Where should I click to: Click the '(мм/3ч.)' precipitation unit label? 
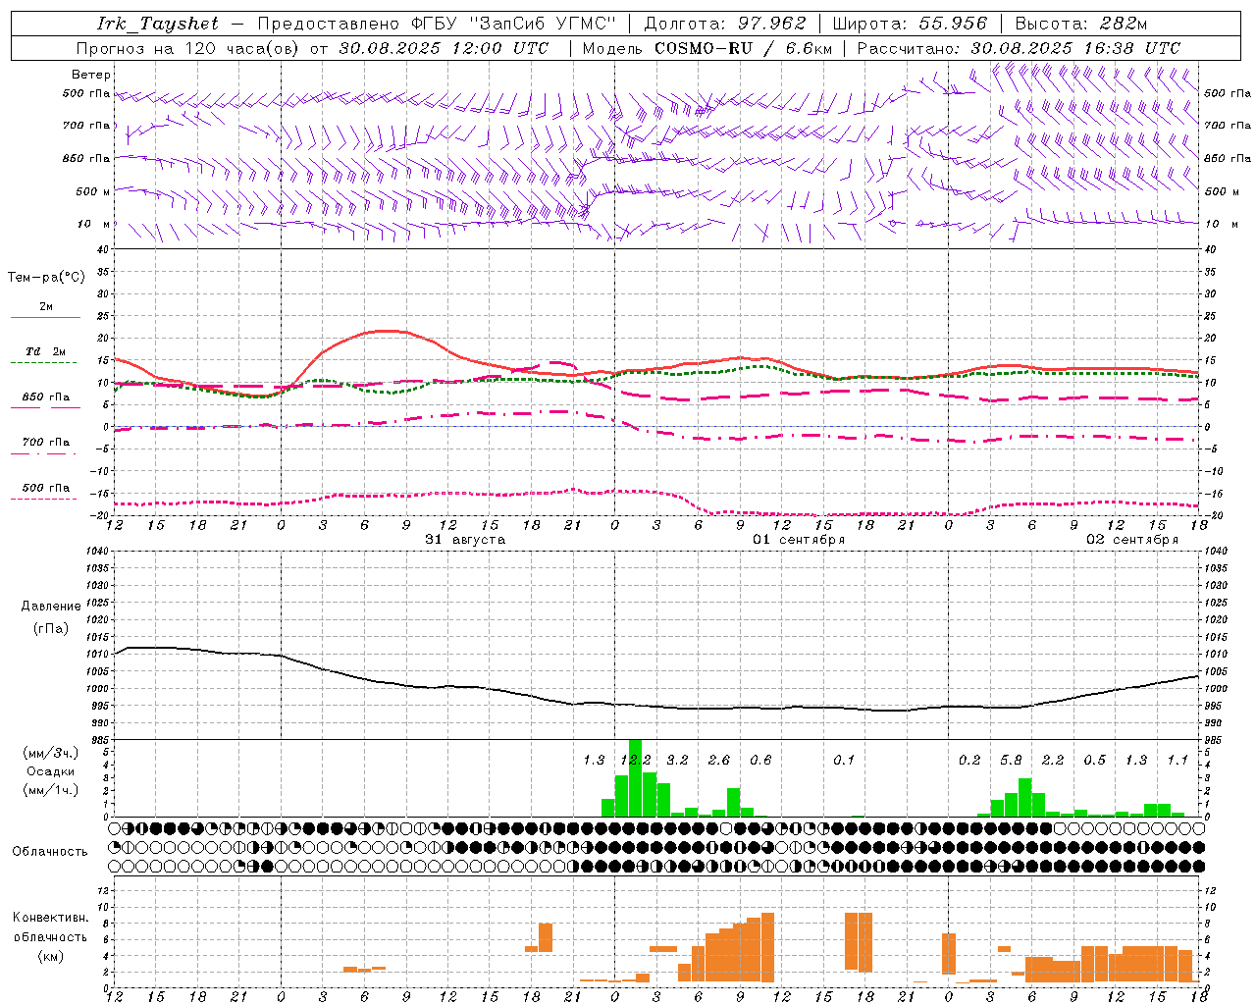(51, 753)
